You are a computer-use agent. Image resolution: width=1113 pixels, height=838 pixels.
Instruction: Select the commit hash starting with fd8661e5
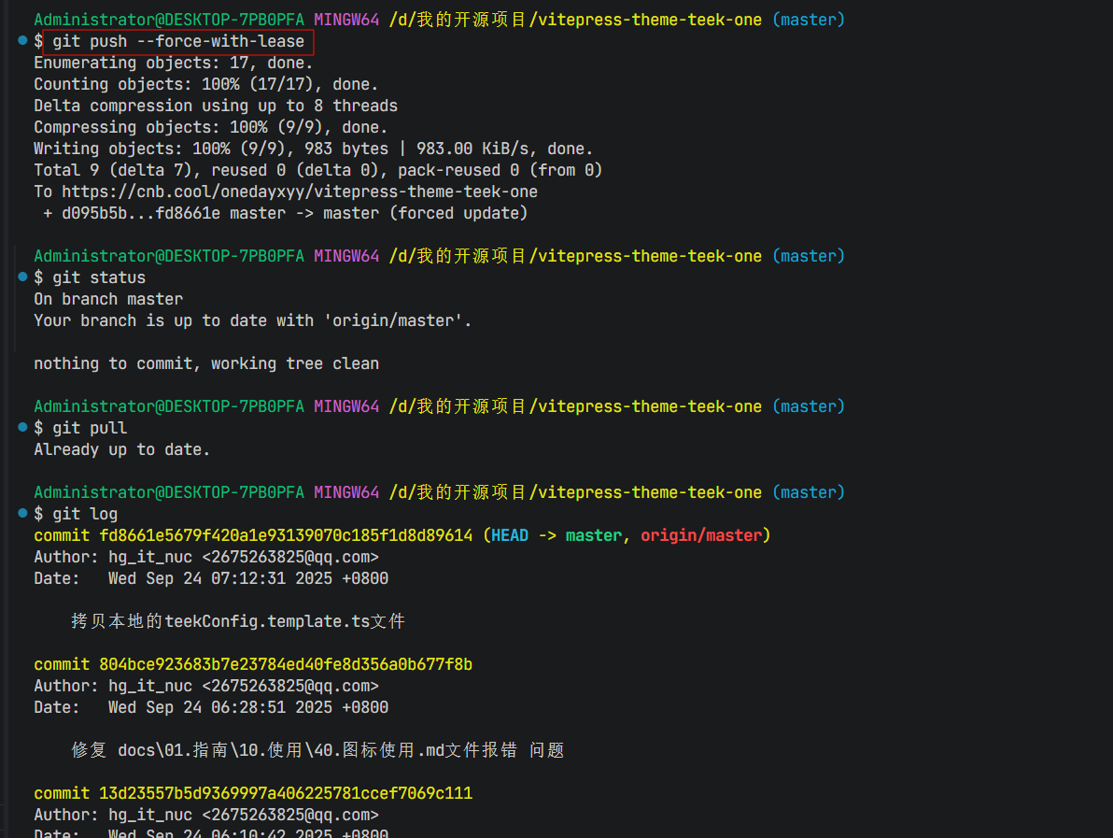click(x=286, y=535)
